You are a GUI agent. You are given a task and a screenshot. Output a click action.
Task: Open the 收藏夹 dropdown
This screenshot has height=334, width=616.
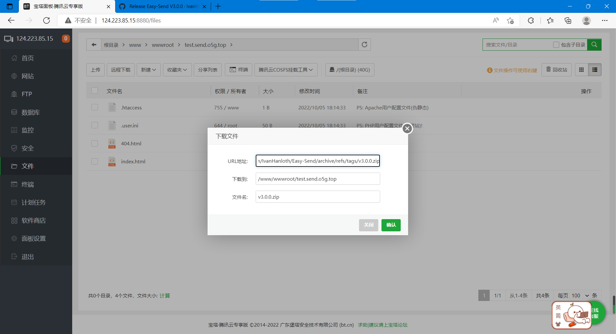(177, 70)
